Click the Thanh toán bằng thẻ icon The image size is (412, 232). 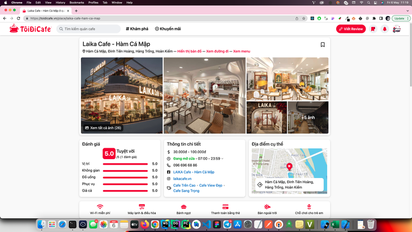tap(225, 207)
